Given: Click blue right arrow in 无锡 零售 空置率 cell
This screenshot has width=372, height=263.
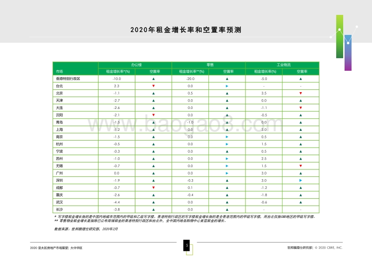Looking at the screenshot, I should click(227, 166).
